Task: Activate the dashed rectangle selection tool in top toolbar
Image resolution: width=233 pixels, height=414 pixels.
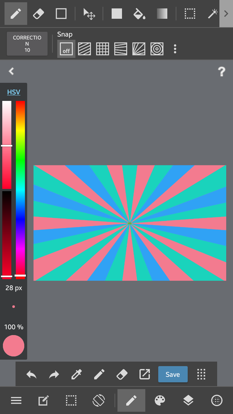Action: (x=190, y=14)
